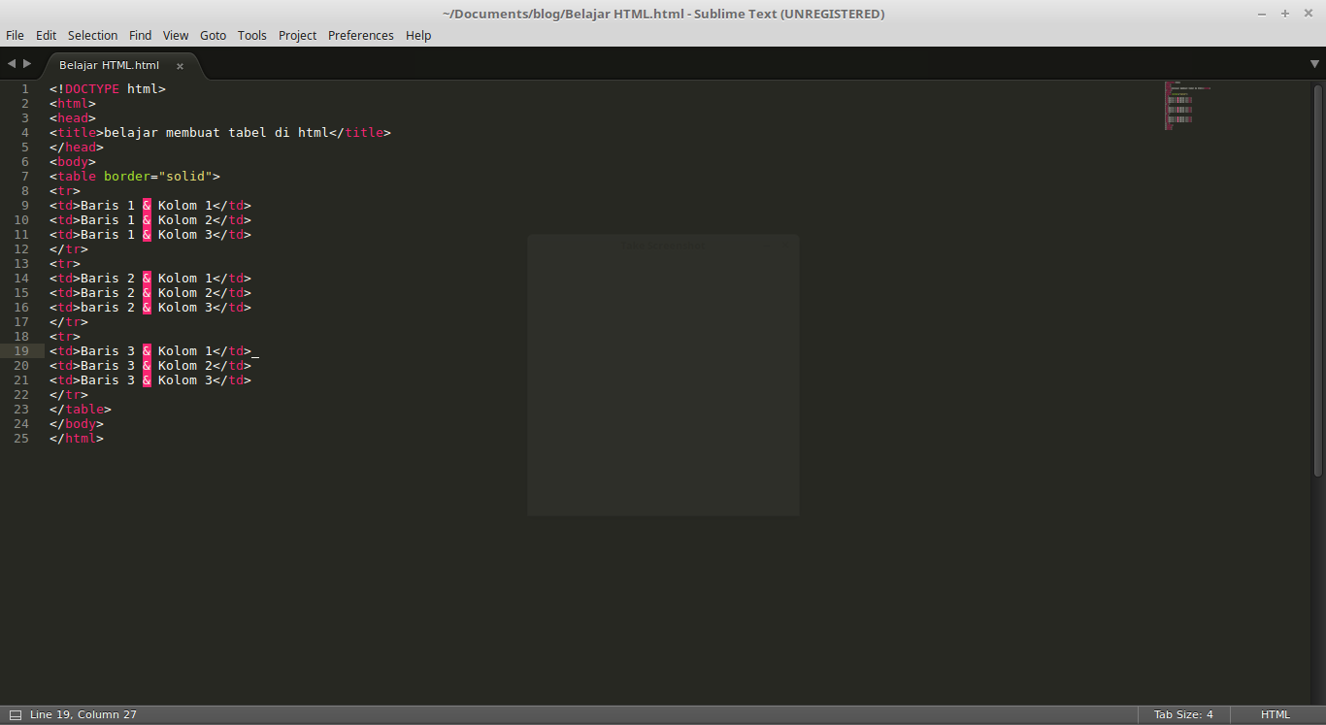Click the baris 2 & Kolom 3 line
Image resolution: width=1326 pixels, height=725 pixels.
[150, 307]
